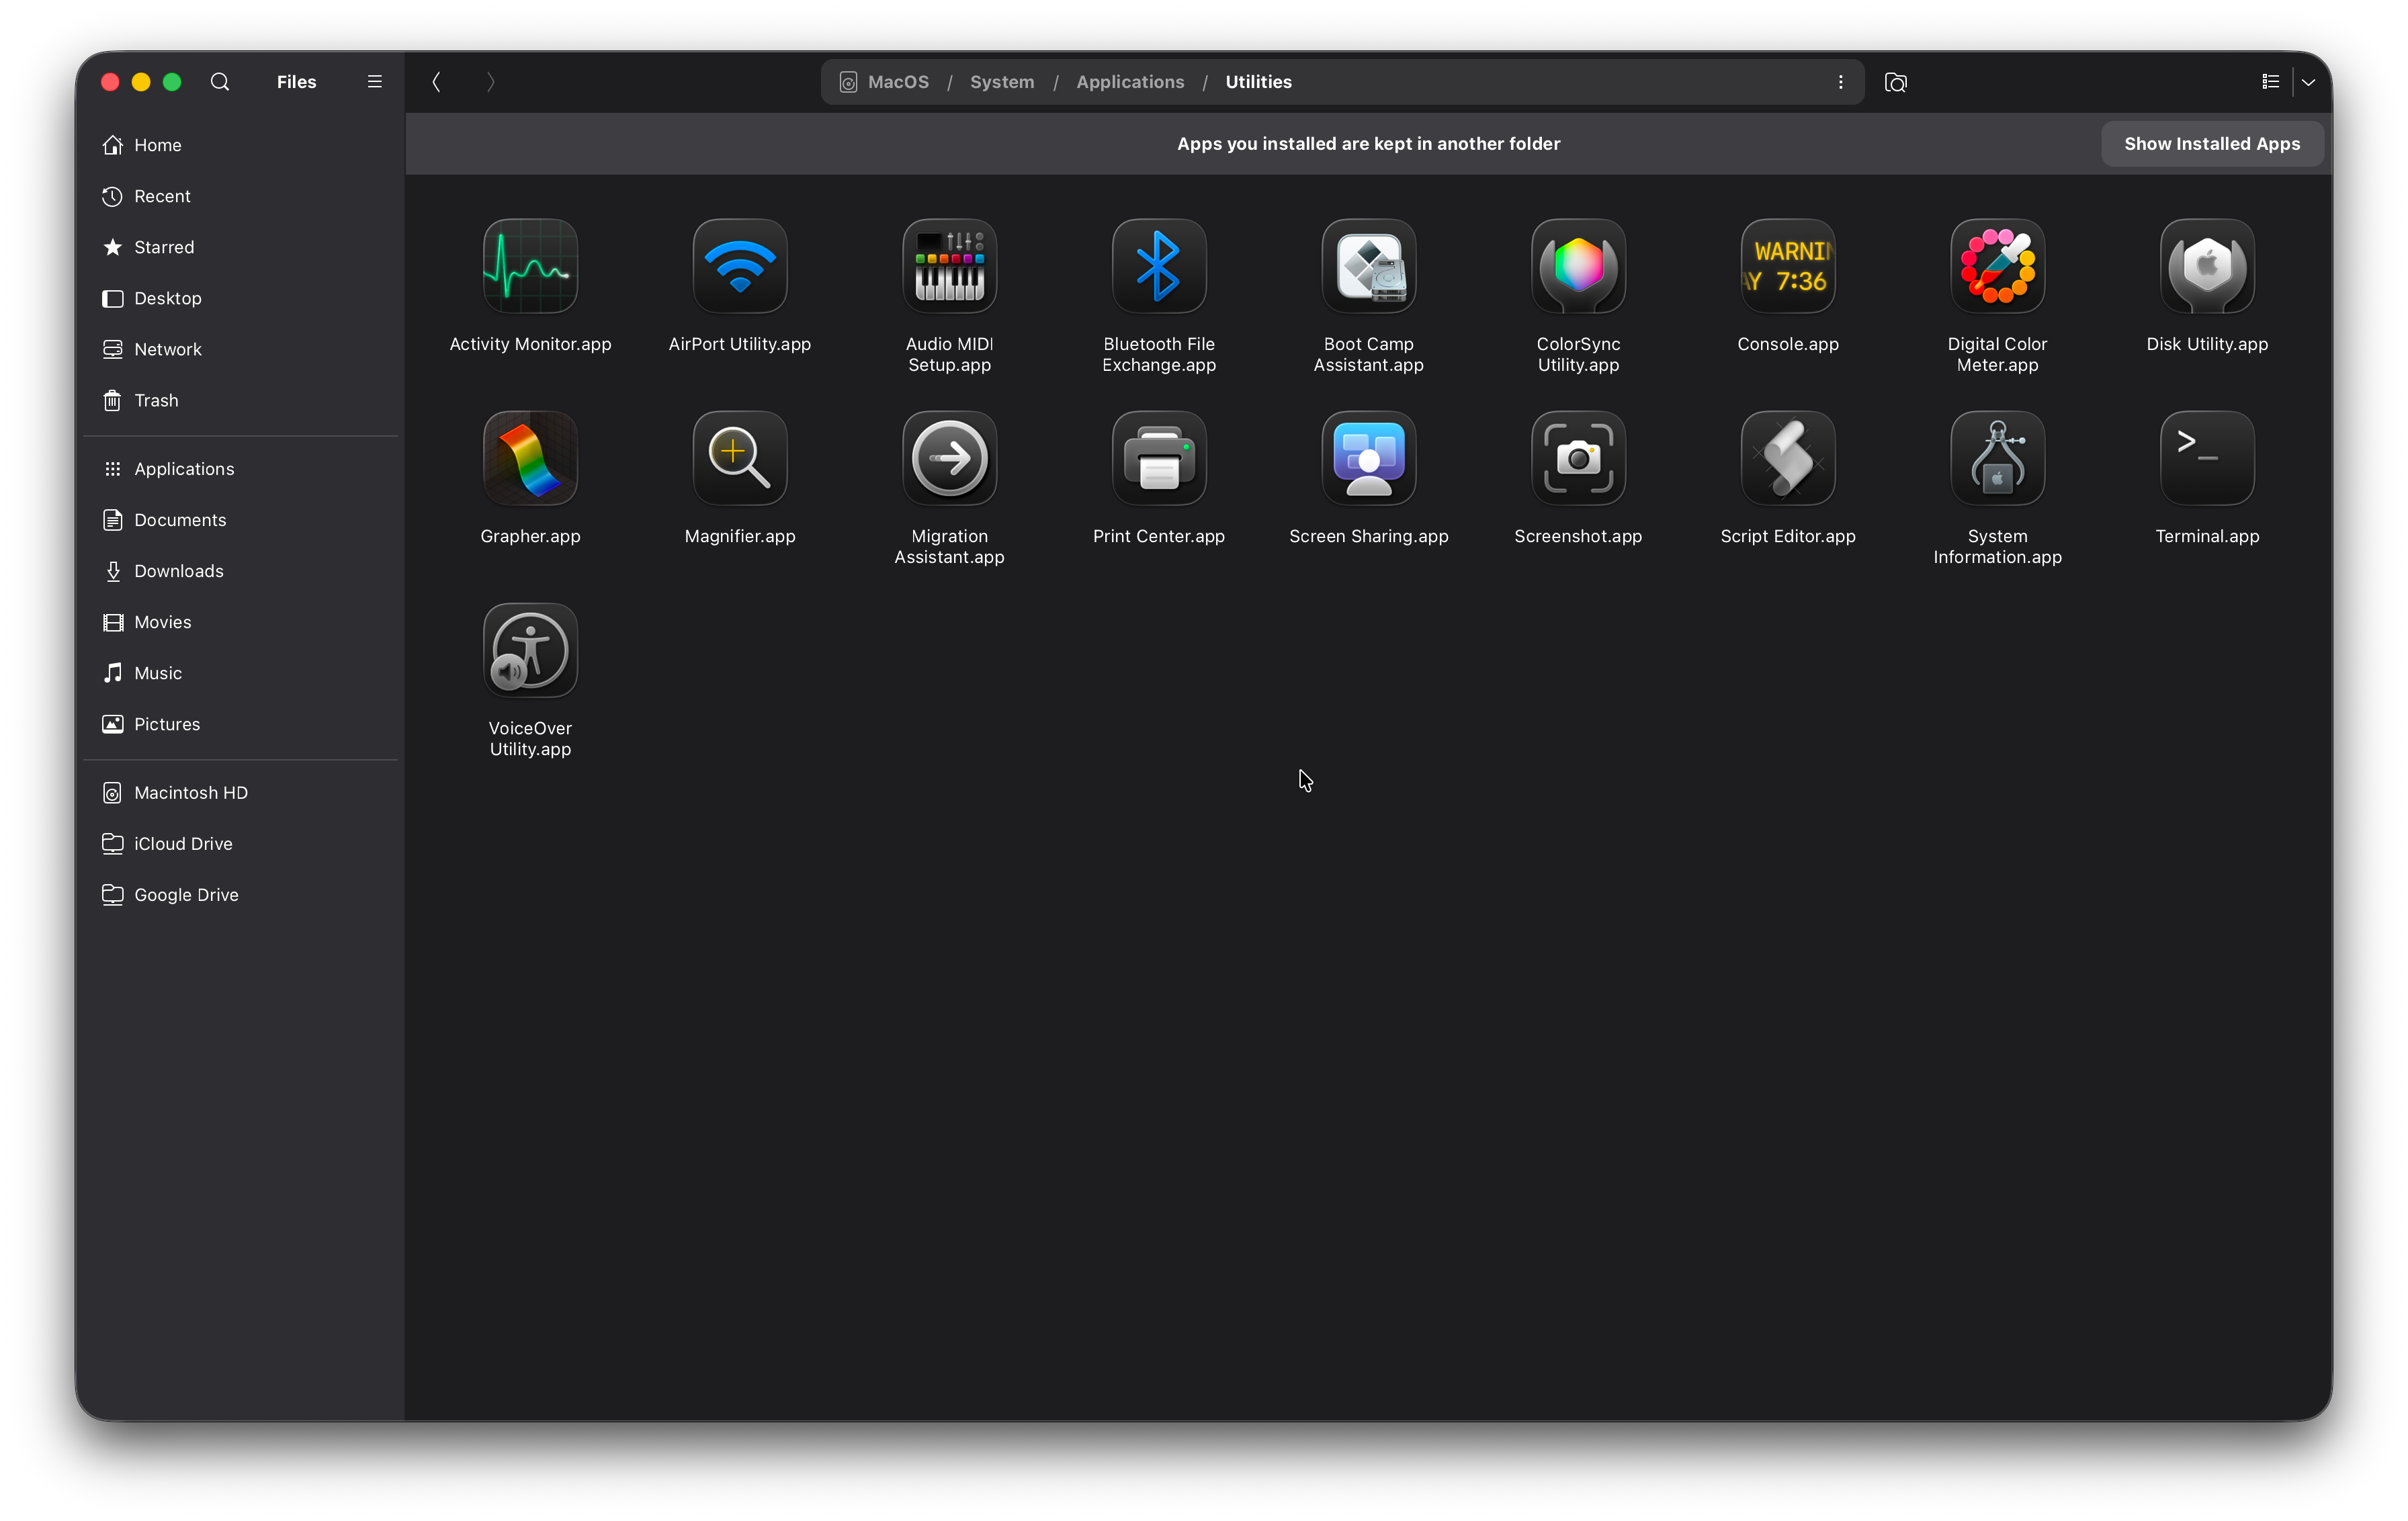Select Disk Utility.app icon
Image resolution: width=2408 pixels, height=1521 pixels.
tap(2207, 266)
